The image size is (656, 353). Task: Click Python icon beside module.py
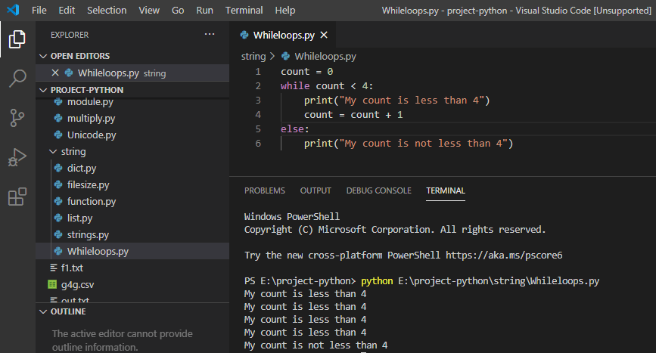click(x=58, y=101)
